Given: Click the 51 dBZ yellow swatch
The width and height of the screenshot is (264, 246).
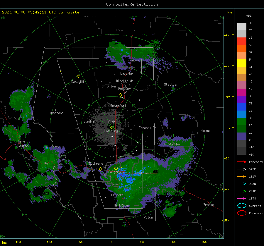Looking at the screenshot, I should pos(242,63).
